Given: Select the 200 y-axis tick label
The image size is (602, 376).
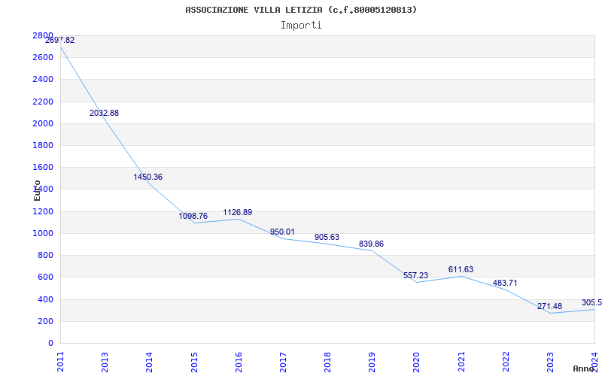Looking at the screenshot, I should [x=45, y=321].
